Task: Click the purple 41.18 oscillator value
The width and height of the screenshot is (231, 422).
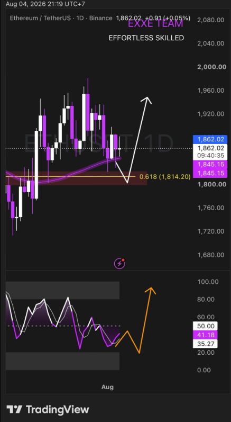Action: (x=205, y=335)
